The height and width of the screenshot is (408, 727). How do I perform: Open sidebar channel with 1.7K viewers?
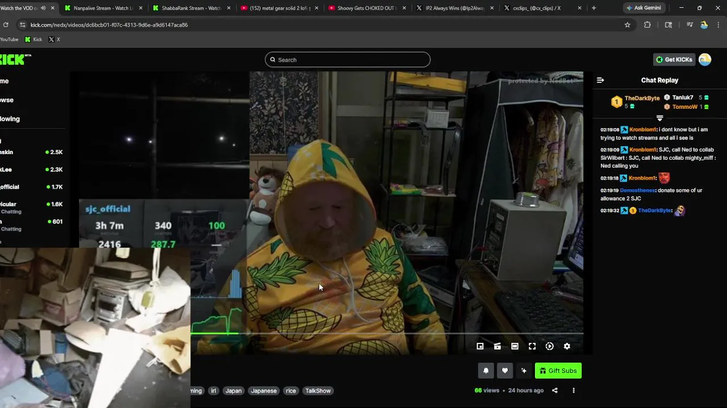tap(32, 187)
